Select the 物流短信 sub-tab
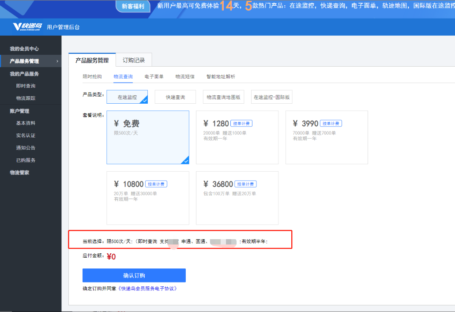The width and height of the screenshot is (455, 312). 185,77
